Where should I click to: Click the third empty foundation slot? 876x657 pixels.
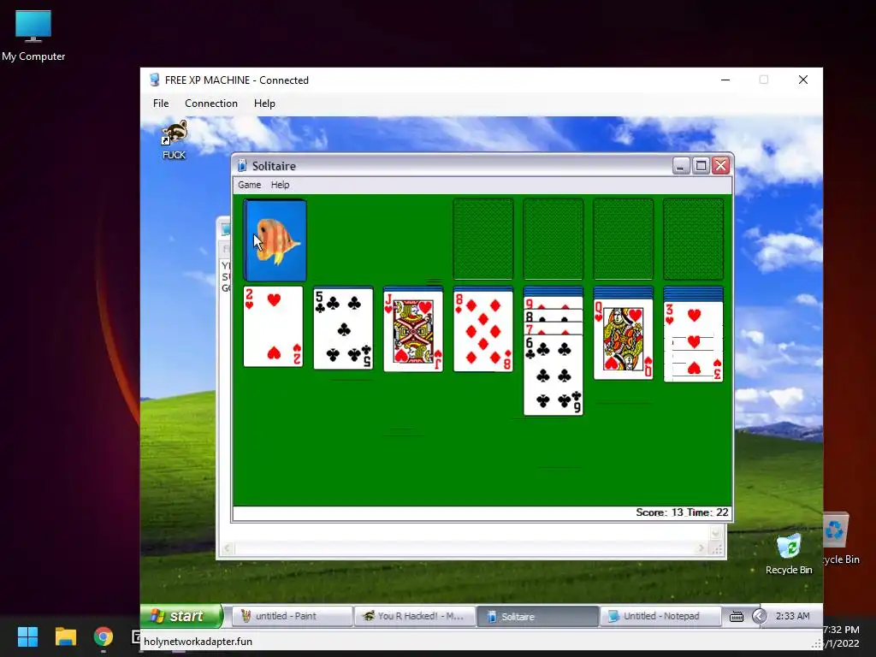click(x=623, y=240)
